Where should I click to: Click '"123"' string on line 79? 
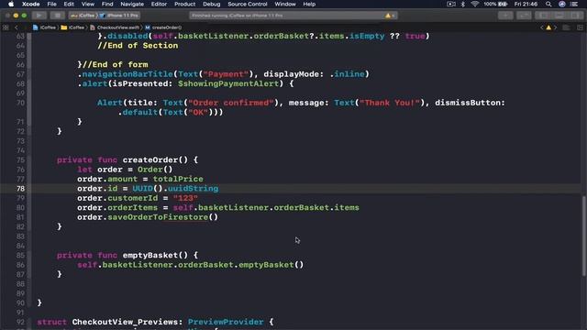[x=185, y=198]
